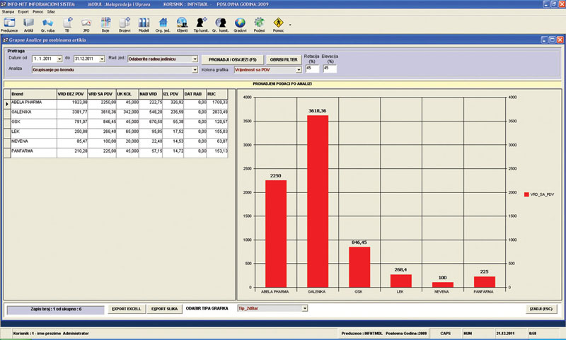
Task: Click the JMJ toolbar icon
Action: pos(86,25)
